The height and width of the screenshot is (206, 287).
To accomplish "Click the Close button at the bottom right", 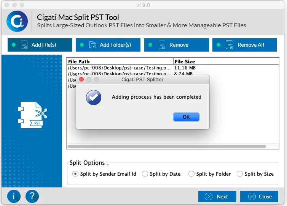I will pyautogui.click(x=259, y=197).
